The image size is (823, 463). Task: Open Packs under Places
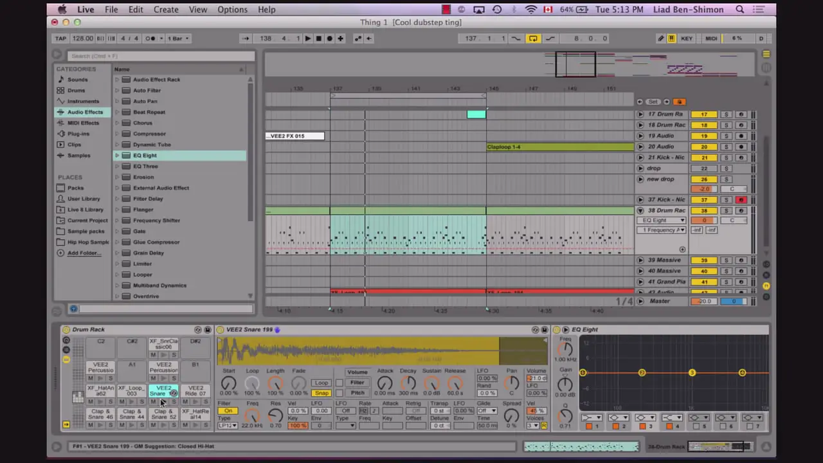[x=75, y=188]
